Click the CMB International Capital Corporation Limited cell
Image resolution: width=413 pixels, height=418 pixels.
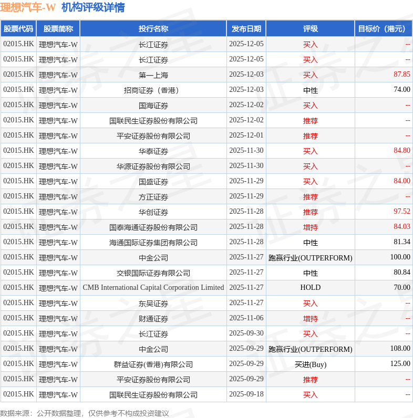[153, 288]
